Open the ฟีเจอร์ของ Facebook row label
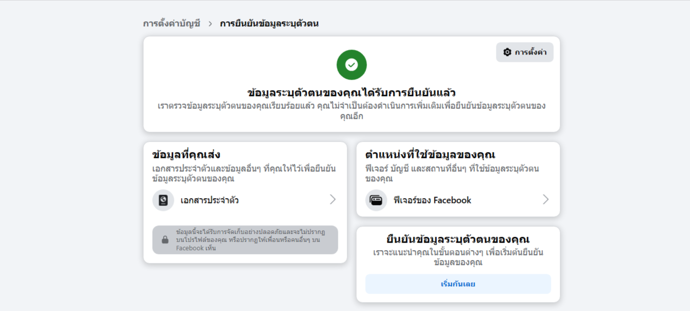690x311 pixels. (432, 200)
